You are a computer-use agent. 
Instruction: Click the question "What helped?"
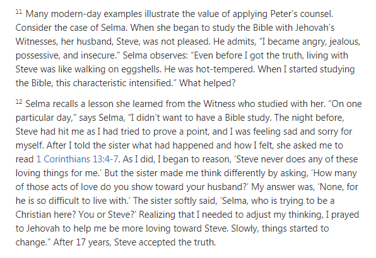click(x=208, y=83)
